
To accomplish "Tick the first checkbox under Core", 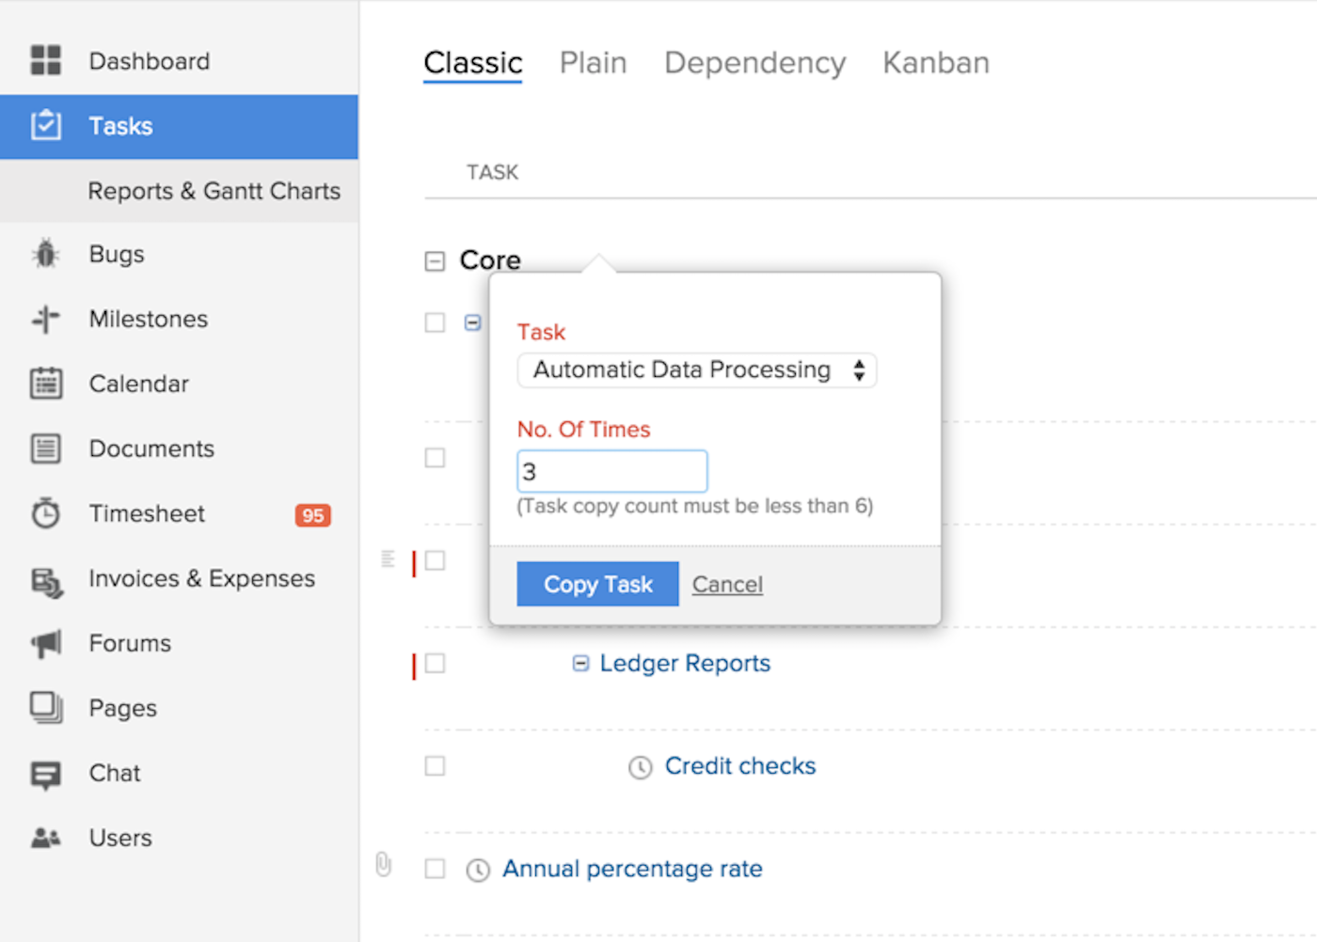I will (x=435, y=322).
